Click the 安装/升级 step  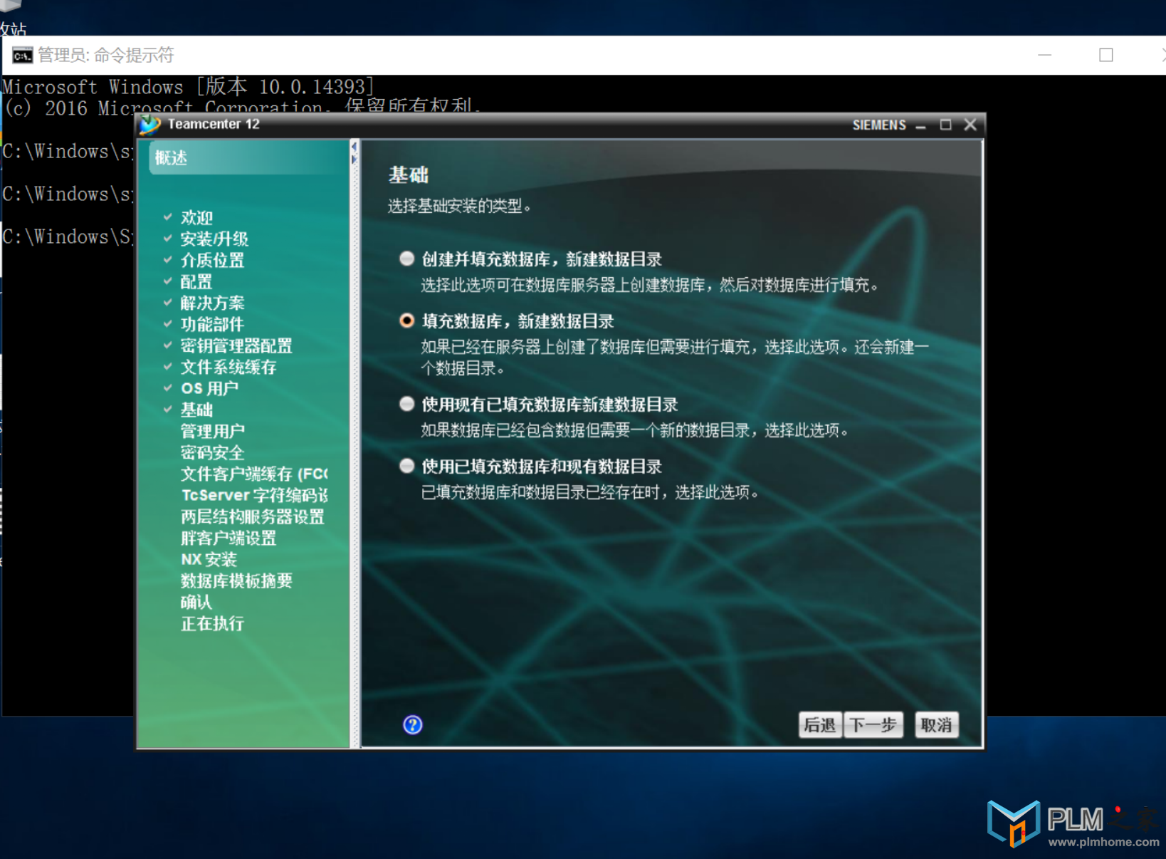pos(214,239)
